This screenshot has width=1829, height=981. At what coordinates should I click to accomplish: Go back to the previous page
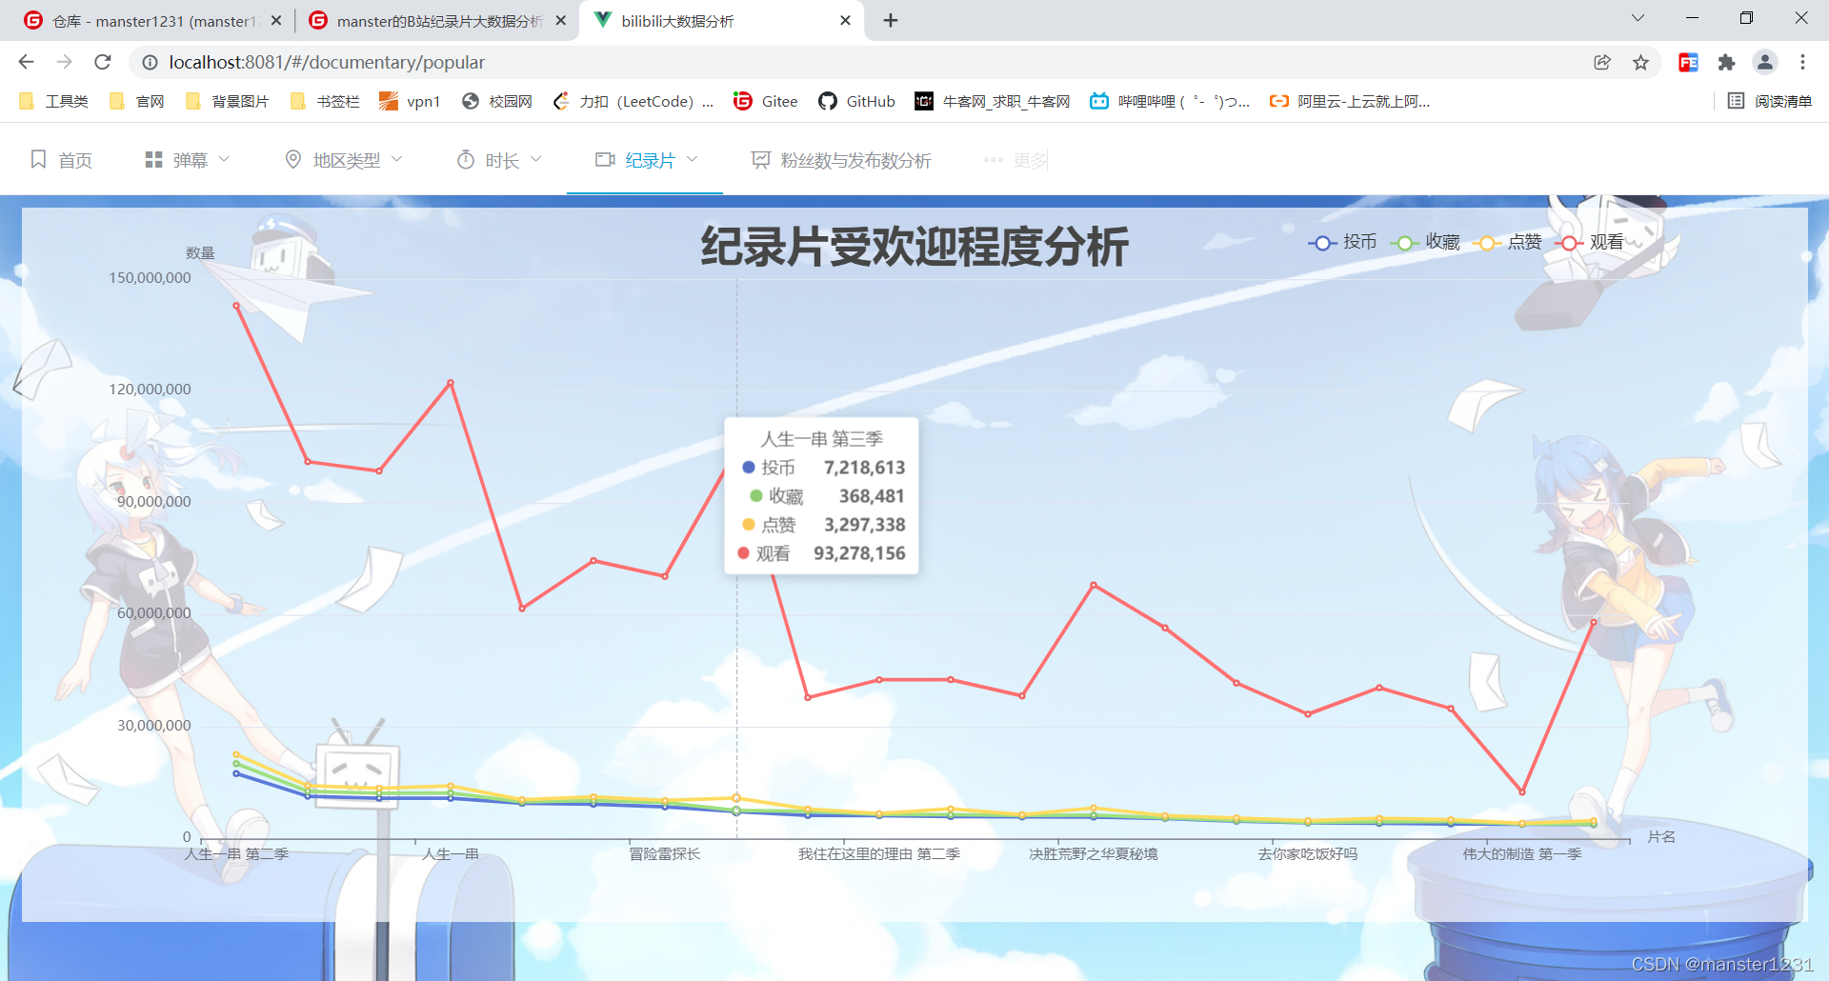26,62
